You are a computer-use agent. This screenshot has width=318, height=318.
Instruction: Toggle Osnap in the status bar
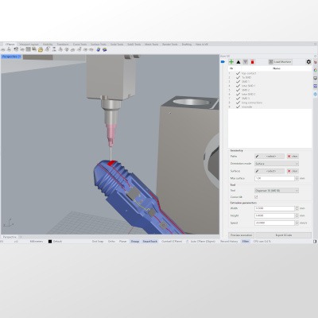point(135,242)
